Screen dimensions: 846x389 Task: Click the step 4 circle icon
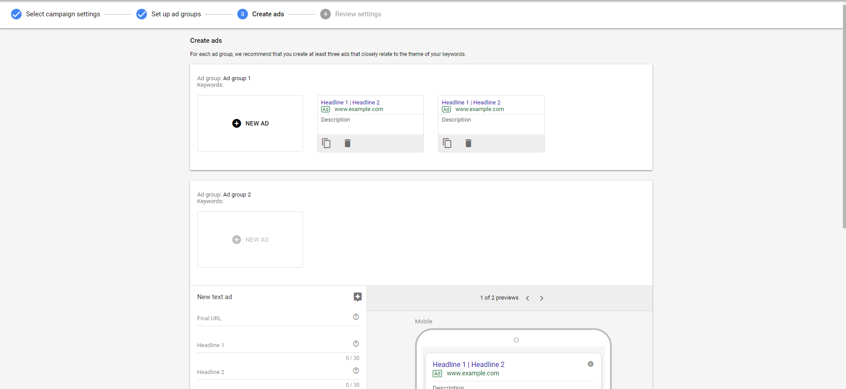(x=326, y=14)
